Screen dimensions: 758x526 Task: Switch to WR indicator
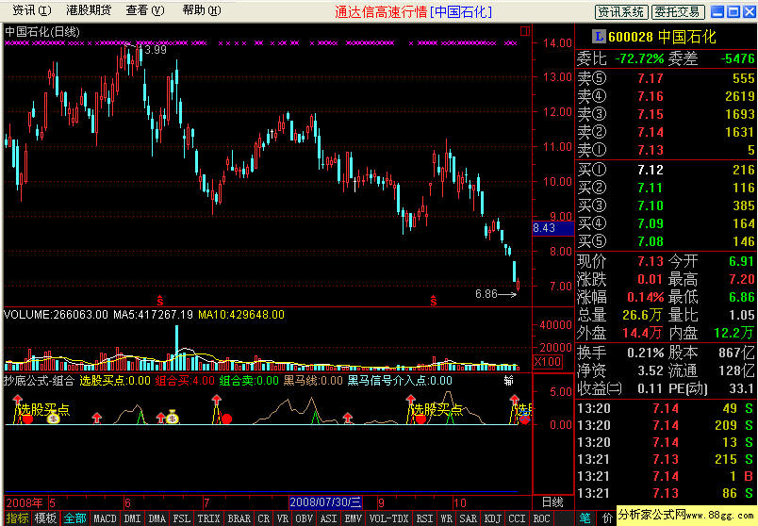coord(447,518)
